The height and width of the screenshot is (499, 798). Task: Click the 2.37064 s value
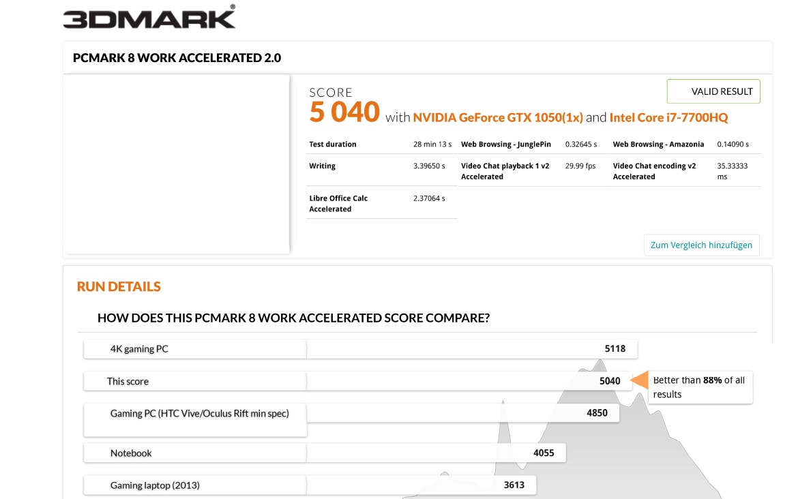[x=429, y=198]
